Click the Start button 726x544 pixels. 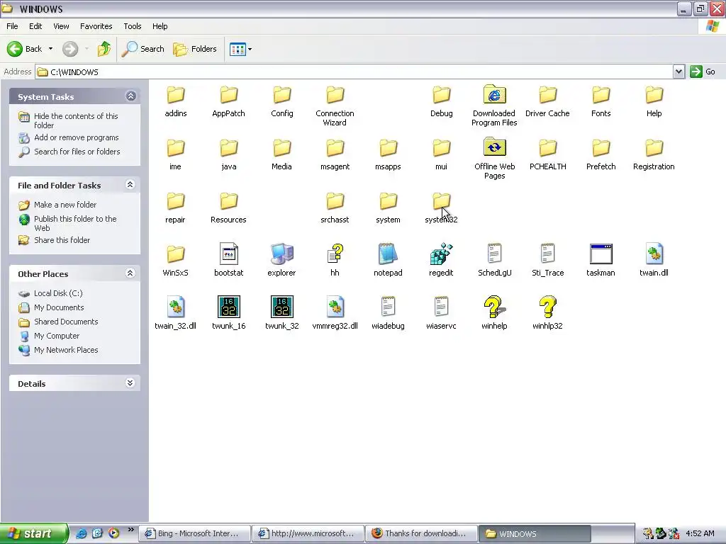(34, 533)
